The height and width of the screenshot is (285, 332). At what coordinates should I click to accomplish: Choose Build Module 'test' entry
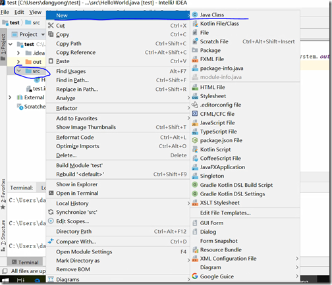pos(119,165)
